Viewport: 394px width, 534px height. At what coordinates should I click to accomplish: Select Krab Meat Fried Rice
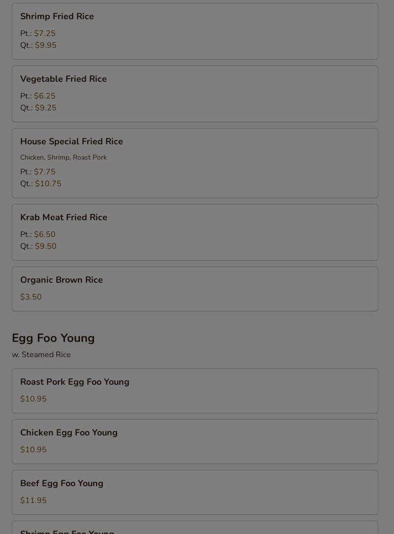195,232
